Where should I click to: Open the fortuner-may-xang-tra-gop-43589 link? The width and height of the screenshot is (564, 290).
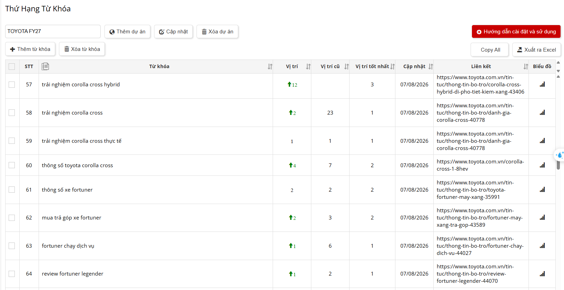[480, 218]
